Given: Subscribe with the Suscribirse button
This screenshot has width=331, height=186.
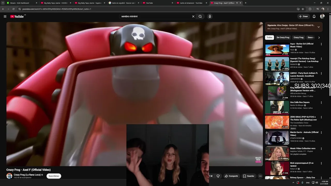Looking at the screenshot, I should coord(54,176).
